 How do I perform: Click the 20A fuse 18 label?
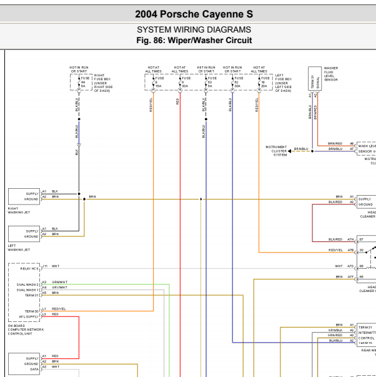point(265,82)
